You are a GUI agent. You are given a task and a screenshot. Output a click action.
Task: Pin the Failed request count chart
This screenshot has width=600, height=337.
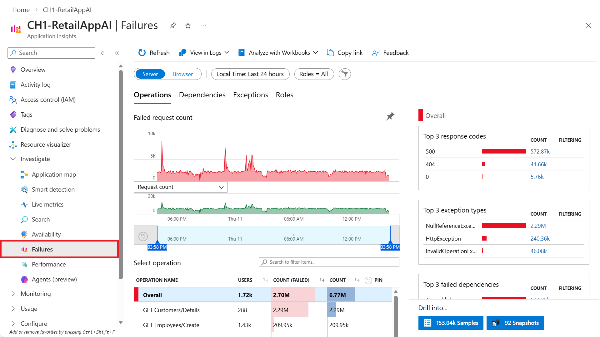pyautogui.click(x=390, y=116)
